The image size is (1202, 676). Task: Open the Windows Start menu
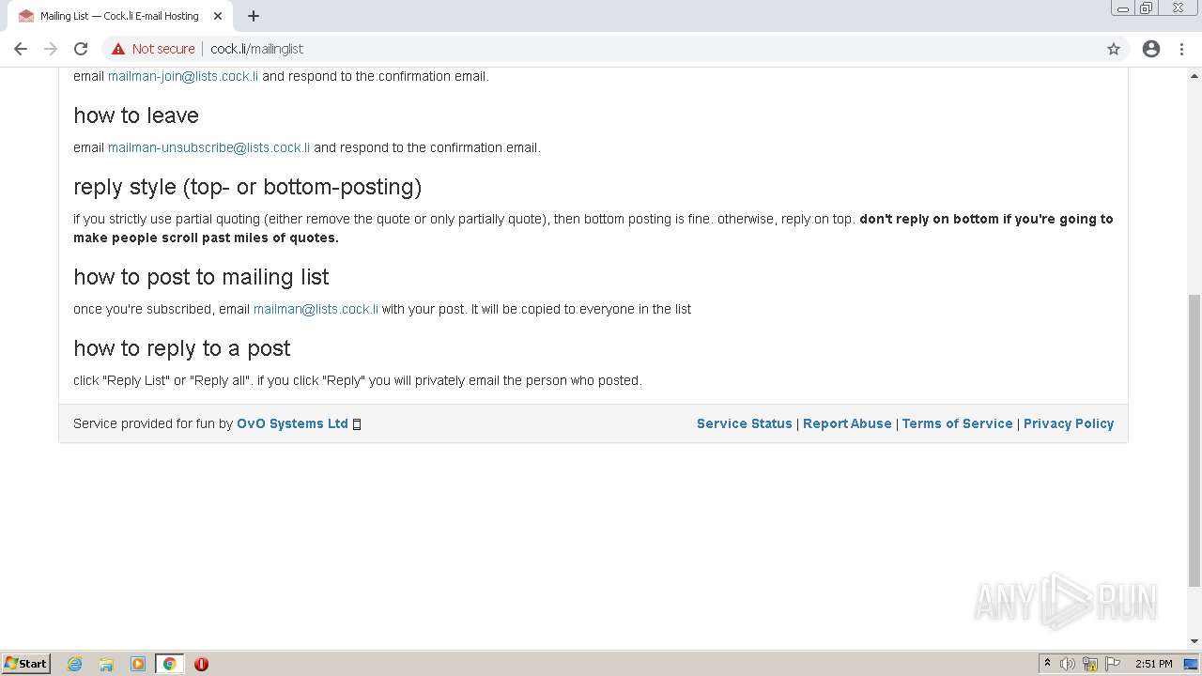click(26, 664)
